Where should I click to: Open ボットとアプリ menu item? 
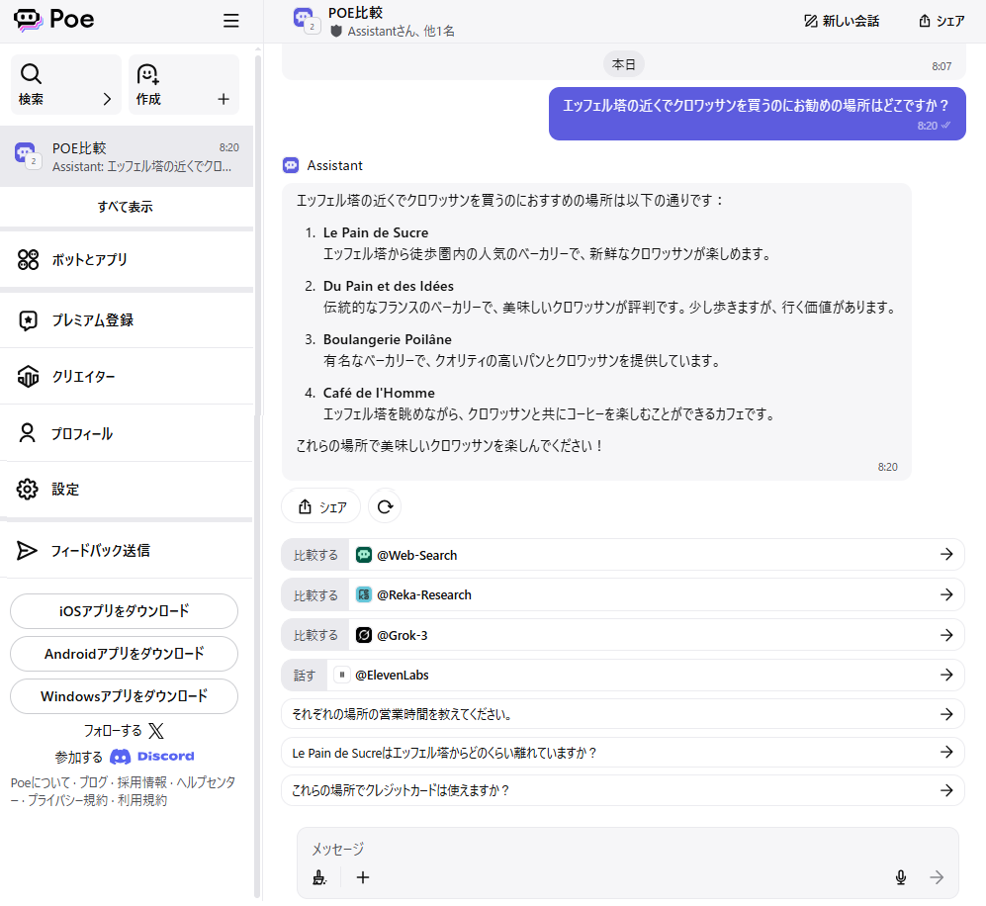coord(127,260)
